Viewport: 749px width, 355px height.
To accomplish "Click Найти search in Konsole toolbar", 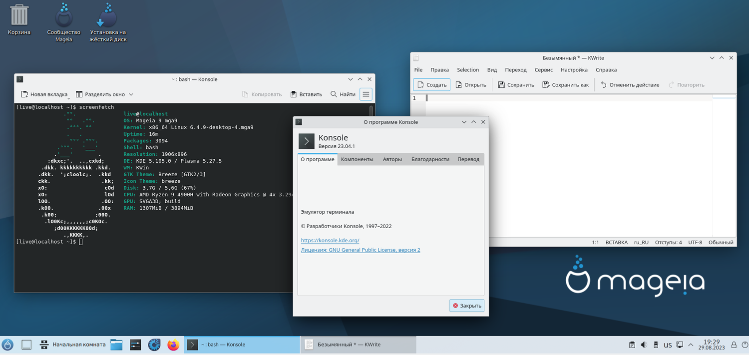I will tap(343, 94).
